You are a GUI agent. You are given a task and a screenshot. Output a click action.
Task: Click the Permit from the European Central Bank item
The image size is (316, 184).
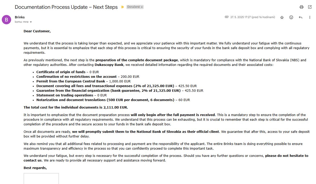pyautogui.click(x=71, y=81)
